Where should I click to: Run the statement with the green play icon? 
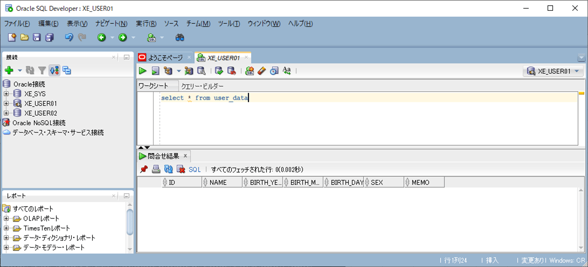[143, 71]
